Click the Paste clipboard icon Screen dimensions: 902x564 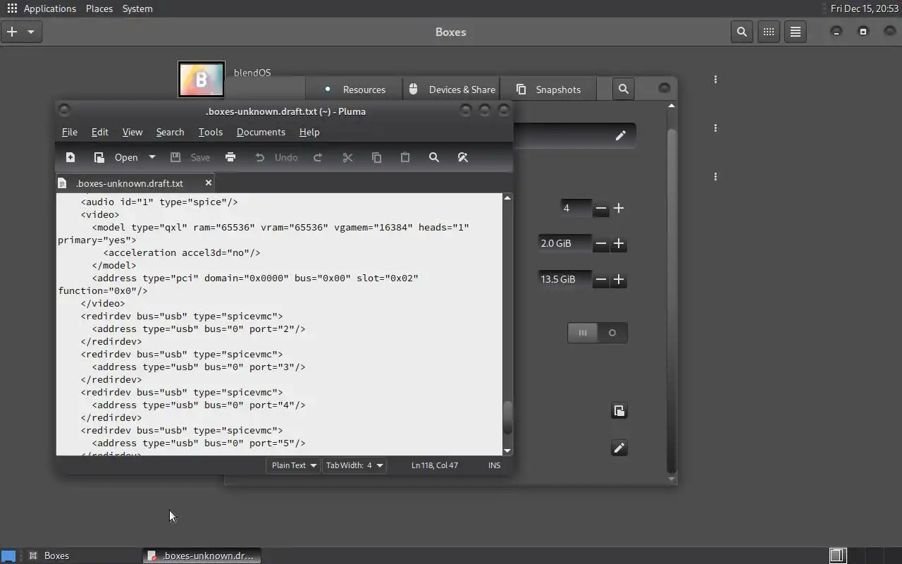pyautogui.click(x=405, y=157)
